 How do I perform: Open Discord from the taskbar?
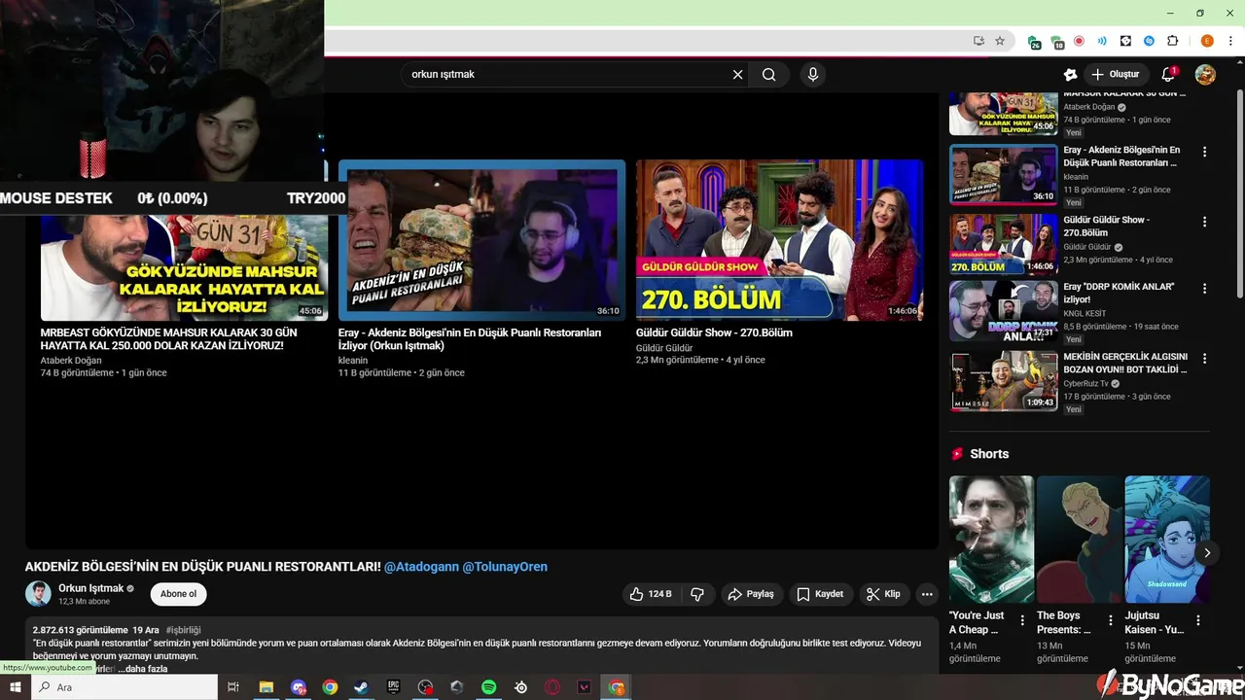[x=299, y=687]
